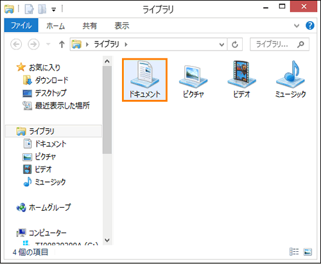Click the Explorer window title icon
321x264 pixels.
click(9, 9)
